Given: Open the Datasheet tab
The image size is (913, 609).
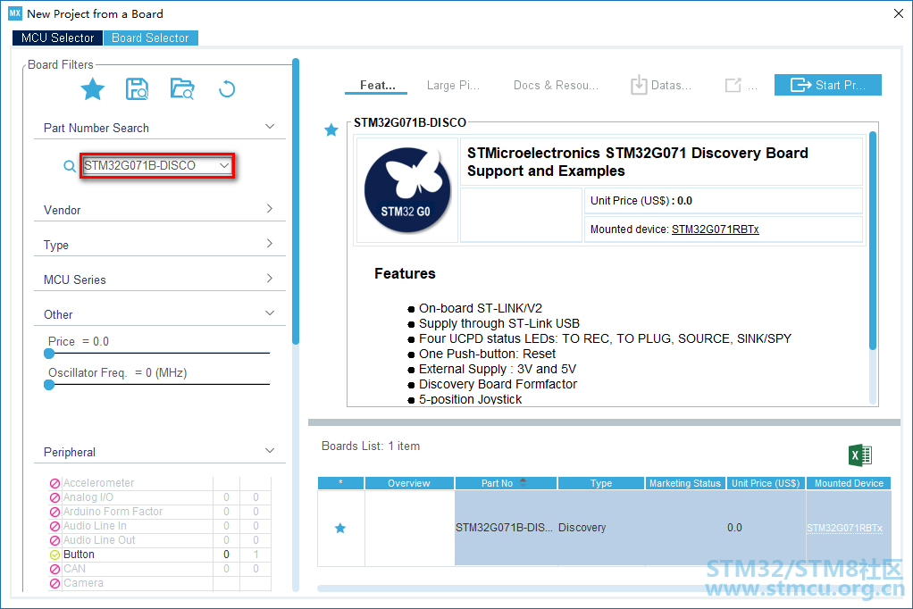Looking at the screenshot, I should (x=671, y=85).
